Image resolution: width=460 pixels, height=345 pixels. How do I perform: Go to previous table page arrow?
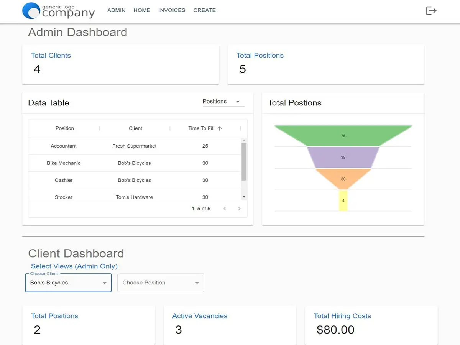pyautogui.click(x=225, y=209)
